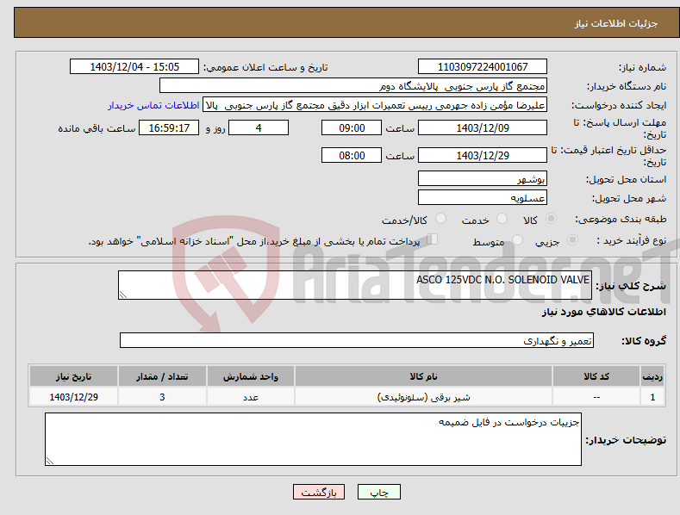Toggle the Islamic treasury payment checkbox
The height and width of the screenshot is (515, 680).
pos(433,239)
